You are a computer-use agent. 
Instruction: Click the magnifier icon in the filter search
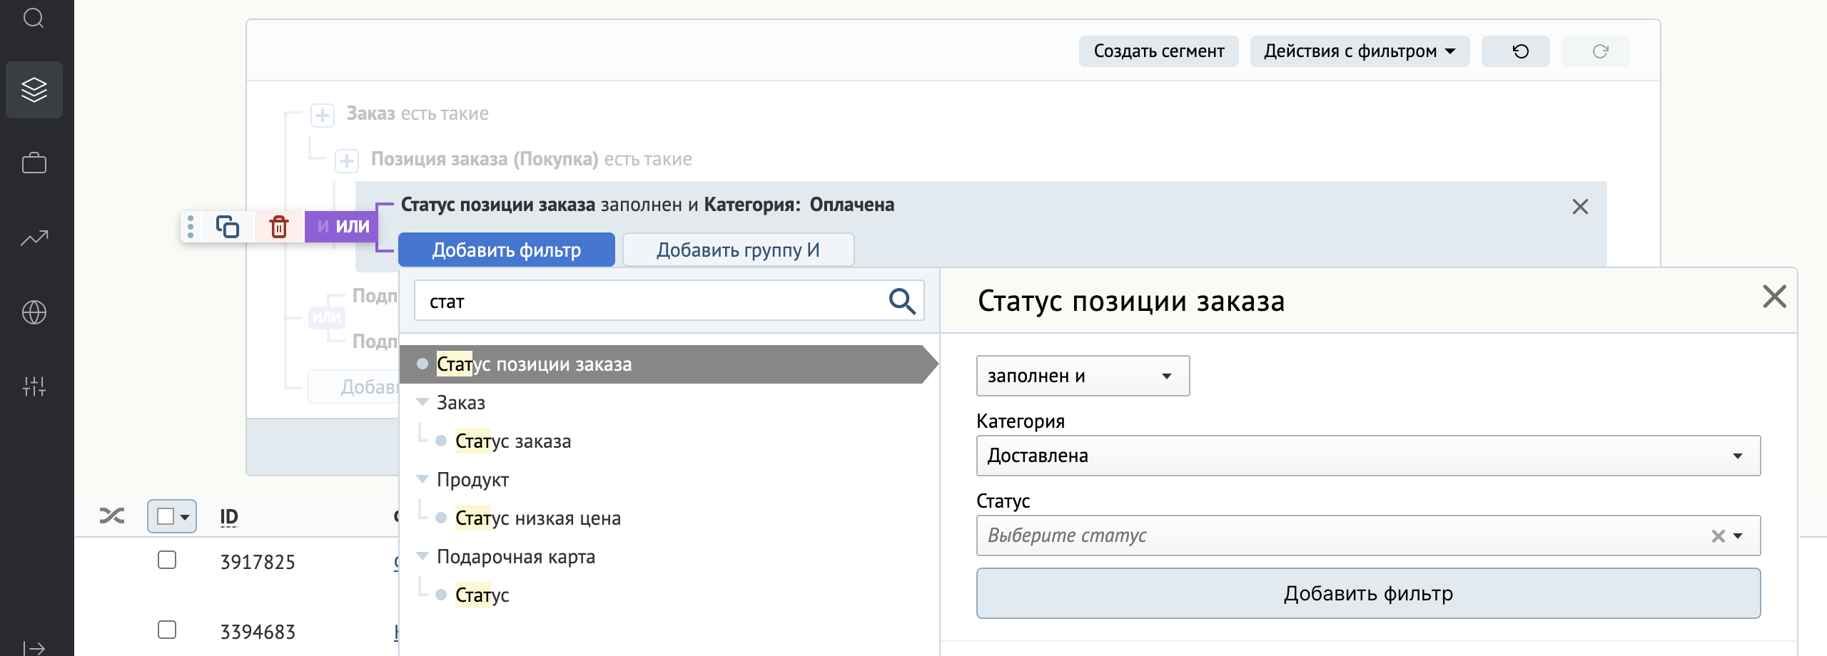[x=902, y=301]
